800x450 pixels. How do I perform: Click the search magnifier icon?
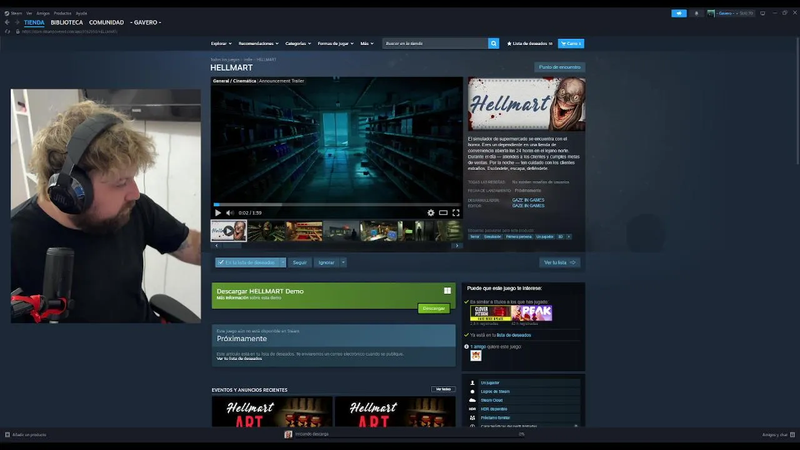[x=494, y=44]
